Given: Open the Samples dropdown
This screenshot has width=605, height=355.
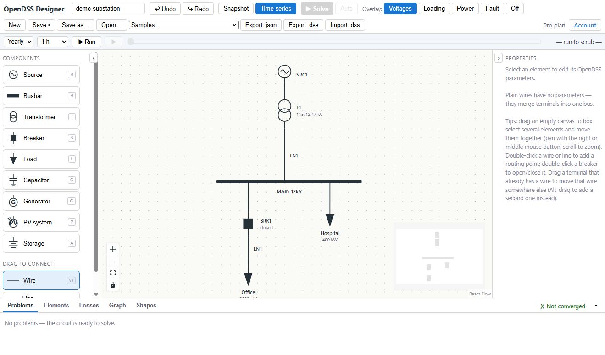Looking at the screenshot, I should click(183, 25).
